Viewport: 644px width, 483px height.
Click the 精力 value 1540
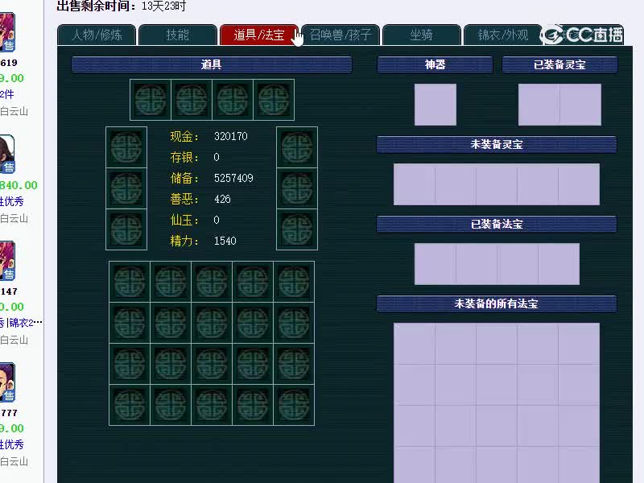[x=225, y=241]
